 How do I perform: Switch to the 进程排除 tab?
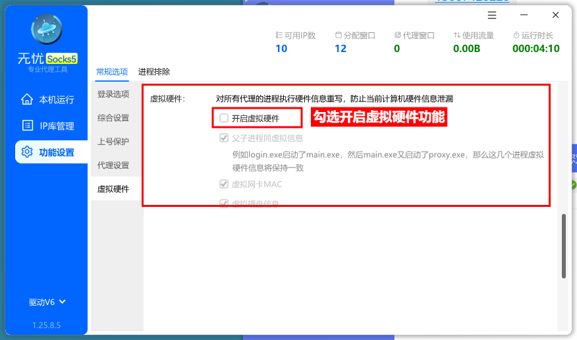pyautogui.click(x=154, y=72)
